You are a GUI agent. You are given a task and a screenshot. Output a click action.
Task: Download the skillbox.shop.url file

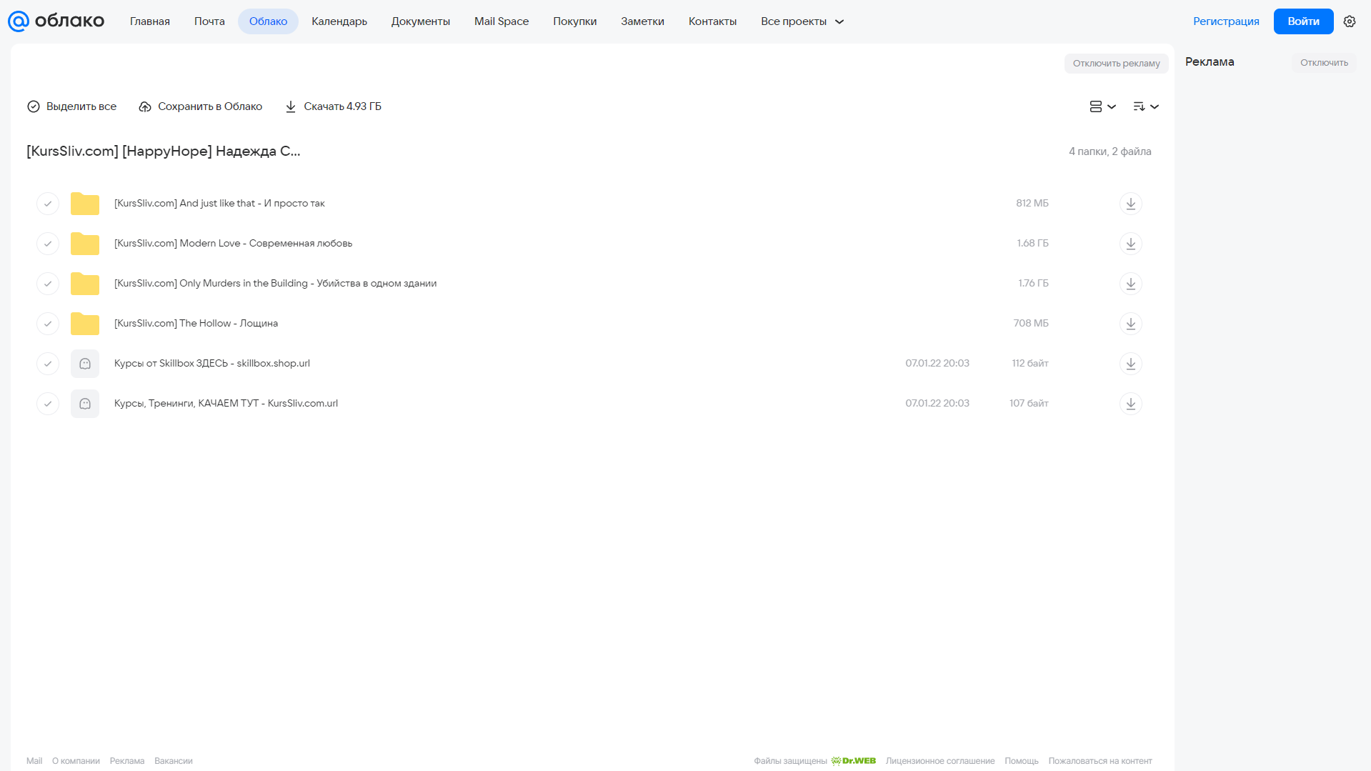coord(1130,364)
